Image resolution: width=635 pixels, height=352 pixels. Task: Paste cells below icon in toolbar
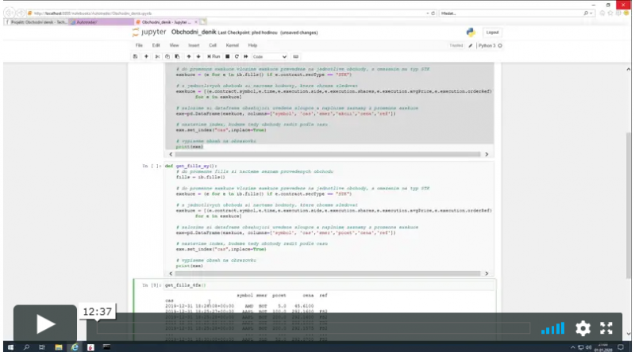coord(177,56)
